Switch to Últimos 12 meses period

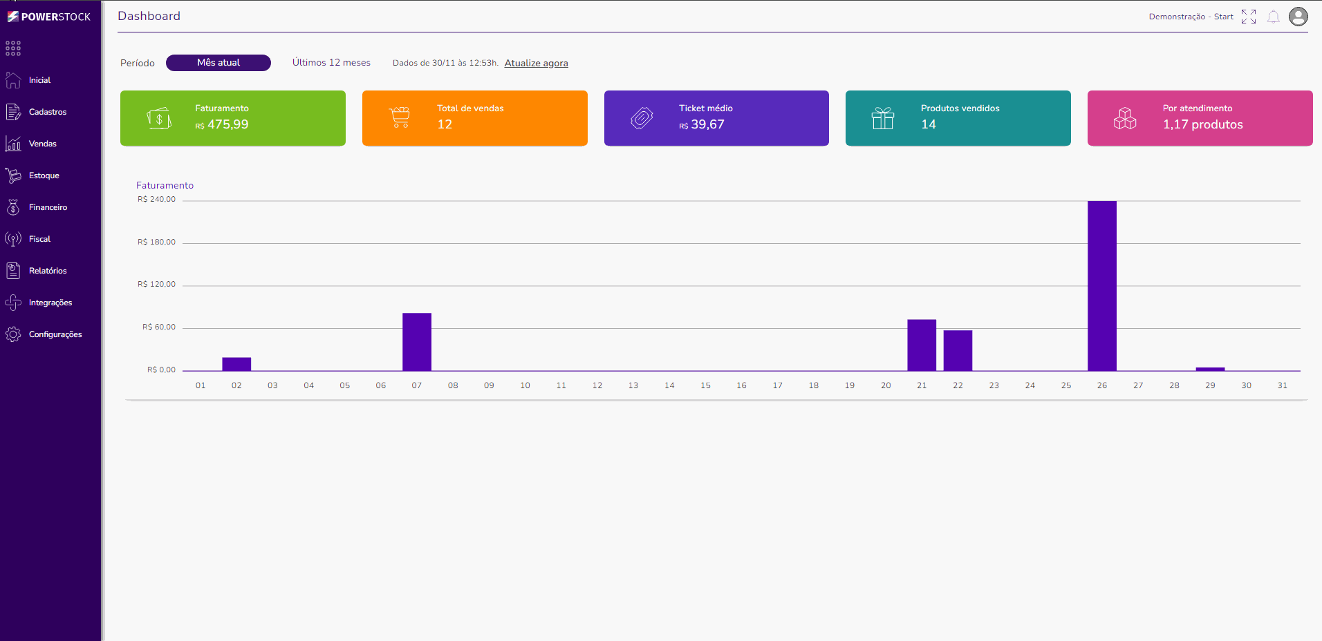pyautogui.click(x=331, y=63)
